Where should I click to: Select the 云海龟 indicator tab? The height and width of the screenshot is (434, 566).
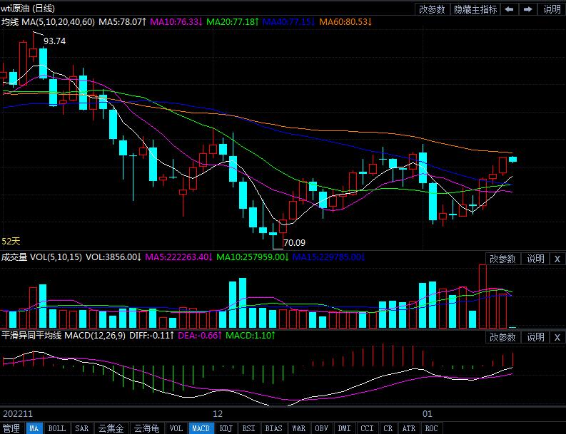[146, 428]
